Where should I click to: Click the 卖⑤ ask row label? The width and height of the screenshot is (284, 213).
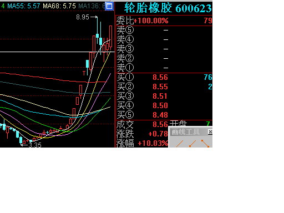125,30
